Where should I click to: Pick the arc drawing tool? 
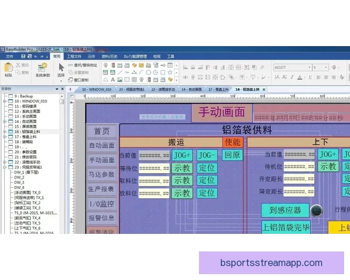pyautogui.click(x=141, y=72)
